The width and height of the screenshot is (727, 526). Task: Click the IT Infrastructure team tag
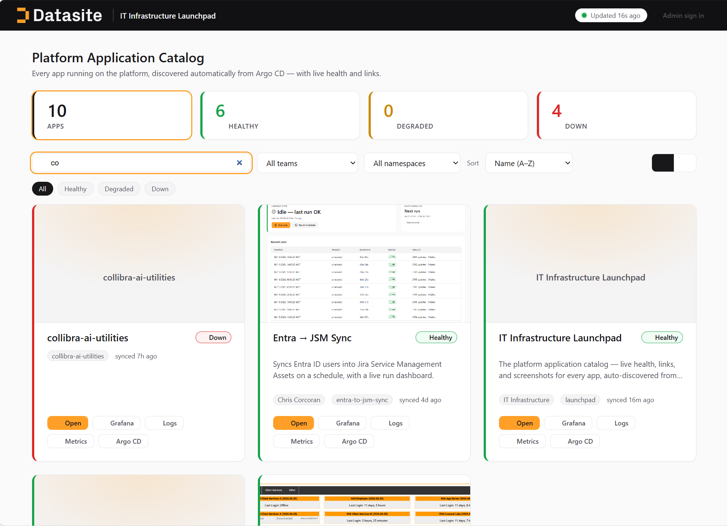pyautogui.click(x=526, y=400)
